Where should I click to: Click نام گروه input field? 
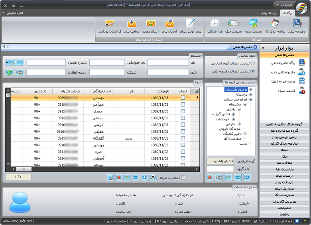pyautogui.click(x=220, y=169)
